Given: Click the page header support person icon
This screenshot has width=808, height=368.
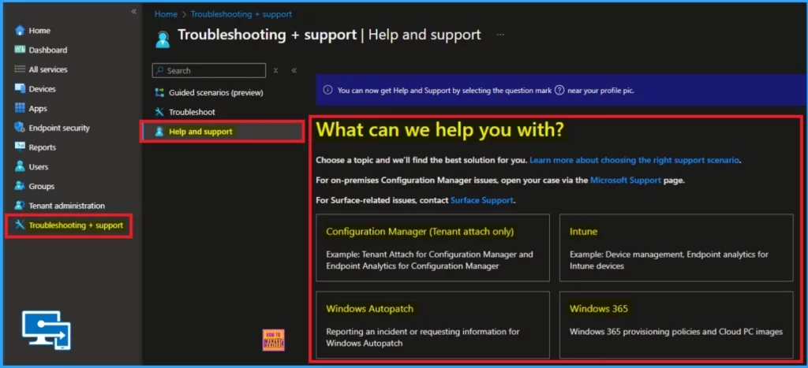Looking at the screenshot, I should 163,39.
